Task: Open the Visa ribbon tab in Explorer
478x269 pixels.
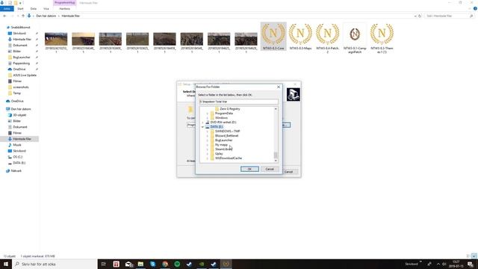Action: (x=46, y=9)
